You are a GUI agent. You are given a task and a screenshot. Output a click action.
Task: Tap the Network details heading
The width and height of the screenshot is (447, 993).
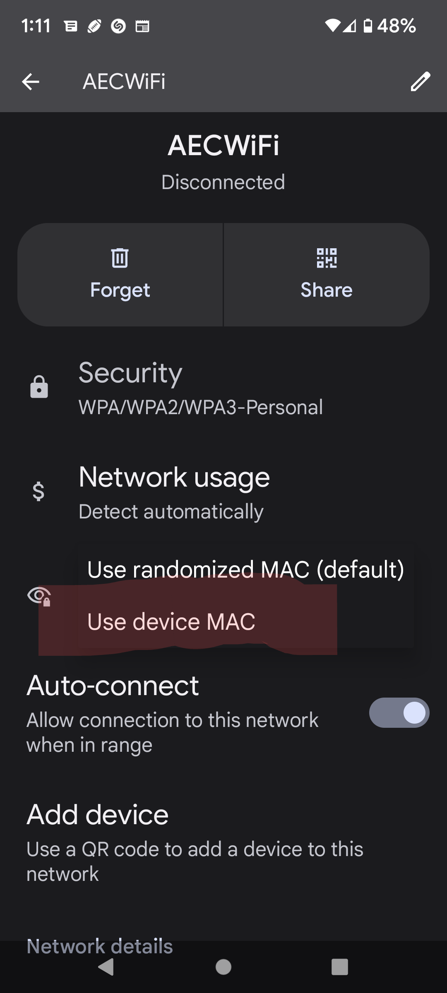(x=100, y=946)
